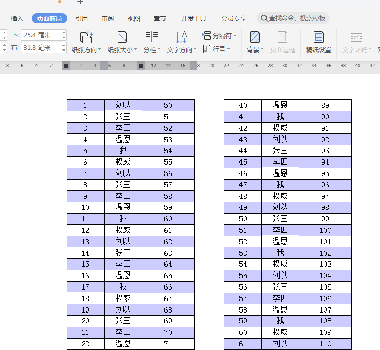The width and height of the screenshot is (380, 350).
Task: Click the page background icon
Action: point(255,37)
